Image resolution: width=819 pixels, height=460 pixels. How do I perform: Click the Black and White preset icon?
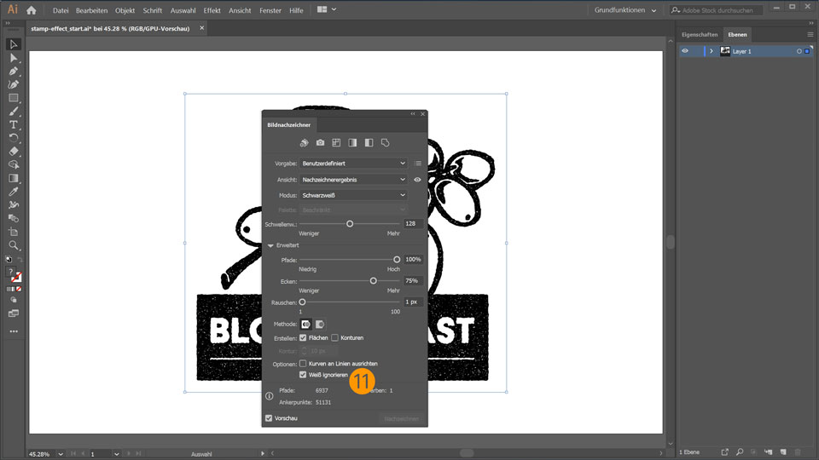coord(369,143)
